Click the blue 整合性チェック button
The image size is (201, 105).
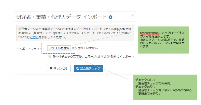(x=88, y=68)
